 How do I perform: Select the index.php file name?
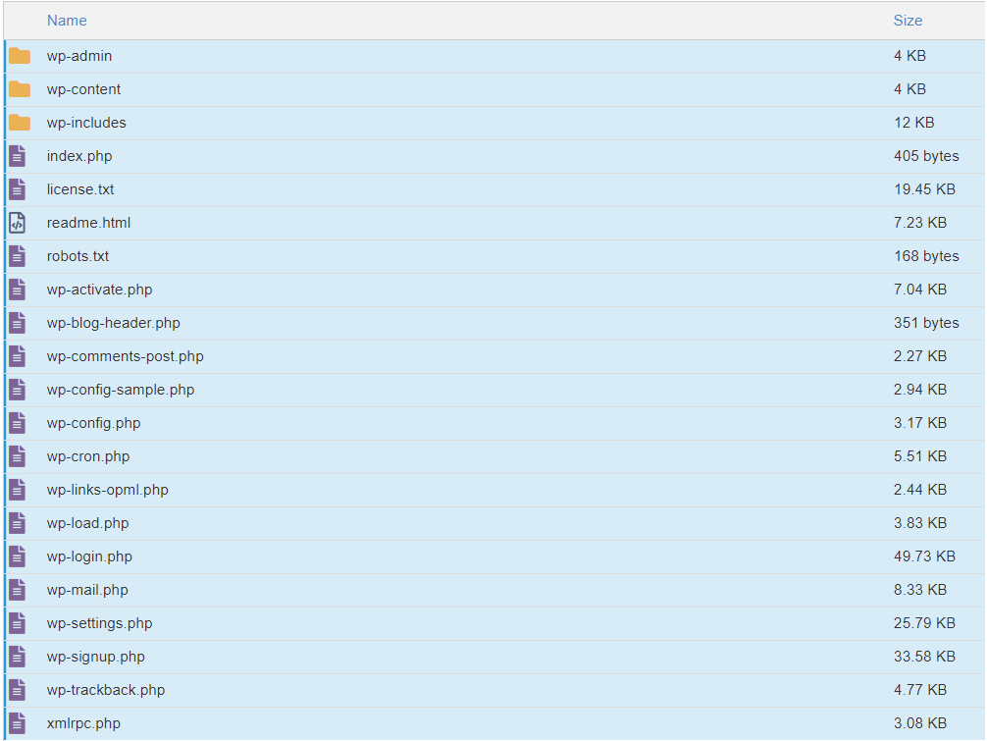(x=79, y=156)
